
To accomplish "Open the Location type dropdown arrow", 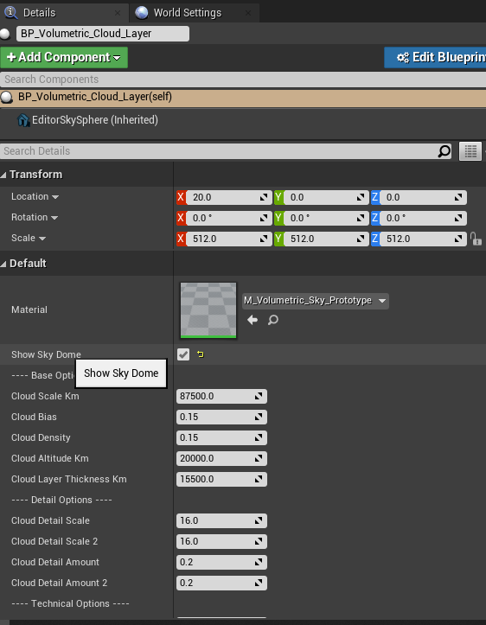I will pyautogui.click(x=55, y=197).
